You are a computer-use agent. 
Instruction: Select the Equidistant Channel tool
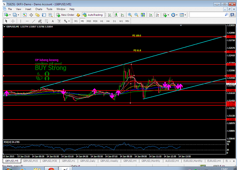pos(40,21)
